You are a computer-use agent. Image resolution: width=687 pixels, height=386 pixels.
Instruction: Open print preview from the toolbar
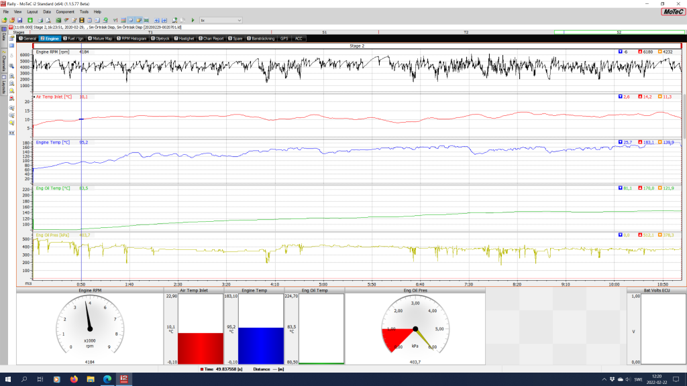[x=48, y=20]
